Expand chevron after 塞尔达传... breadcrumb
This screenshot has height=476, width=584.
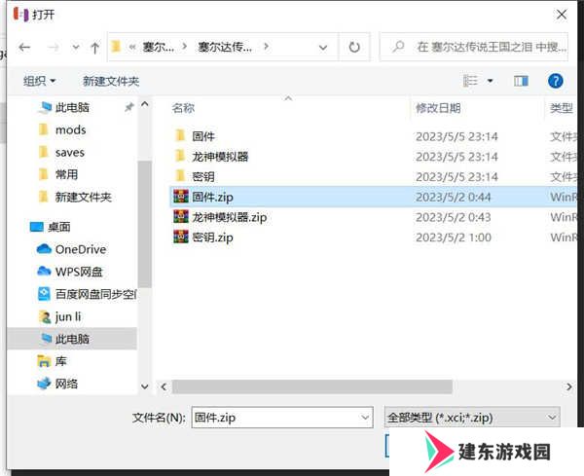click(x=266, y=47)
